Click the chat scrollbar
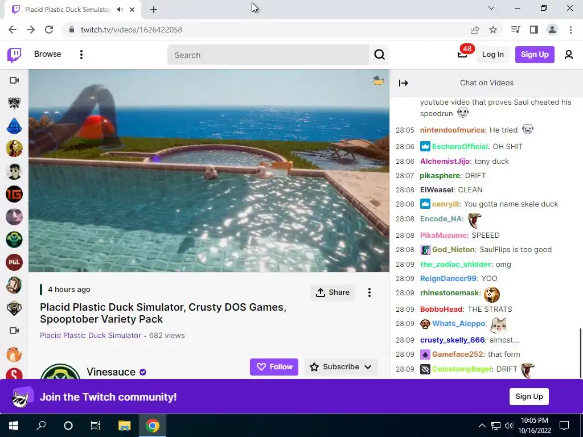 580,352
